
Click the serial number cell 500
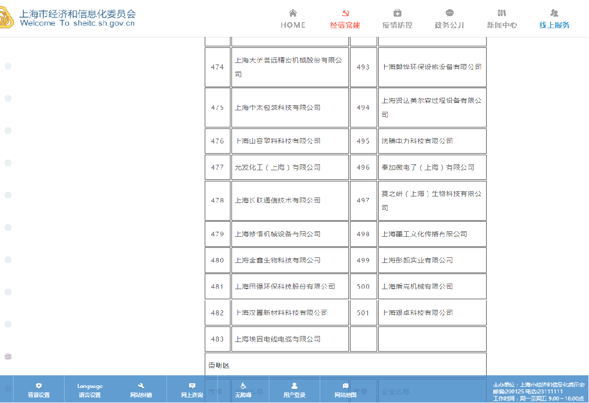(x=363, y=287)
